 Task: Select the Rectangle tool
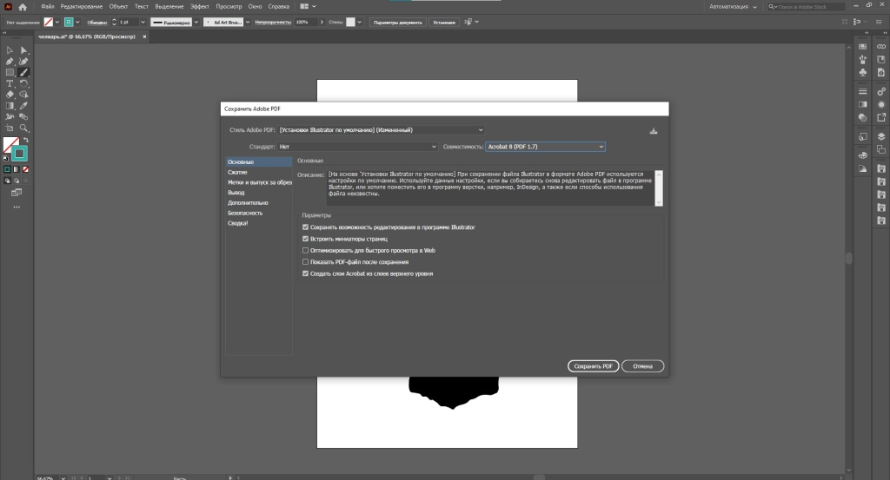(x=10, y=73)
